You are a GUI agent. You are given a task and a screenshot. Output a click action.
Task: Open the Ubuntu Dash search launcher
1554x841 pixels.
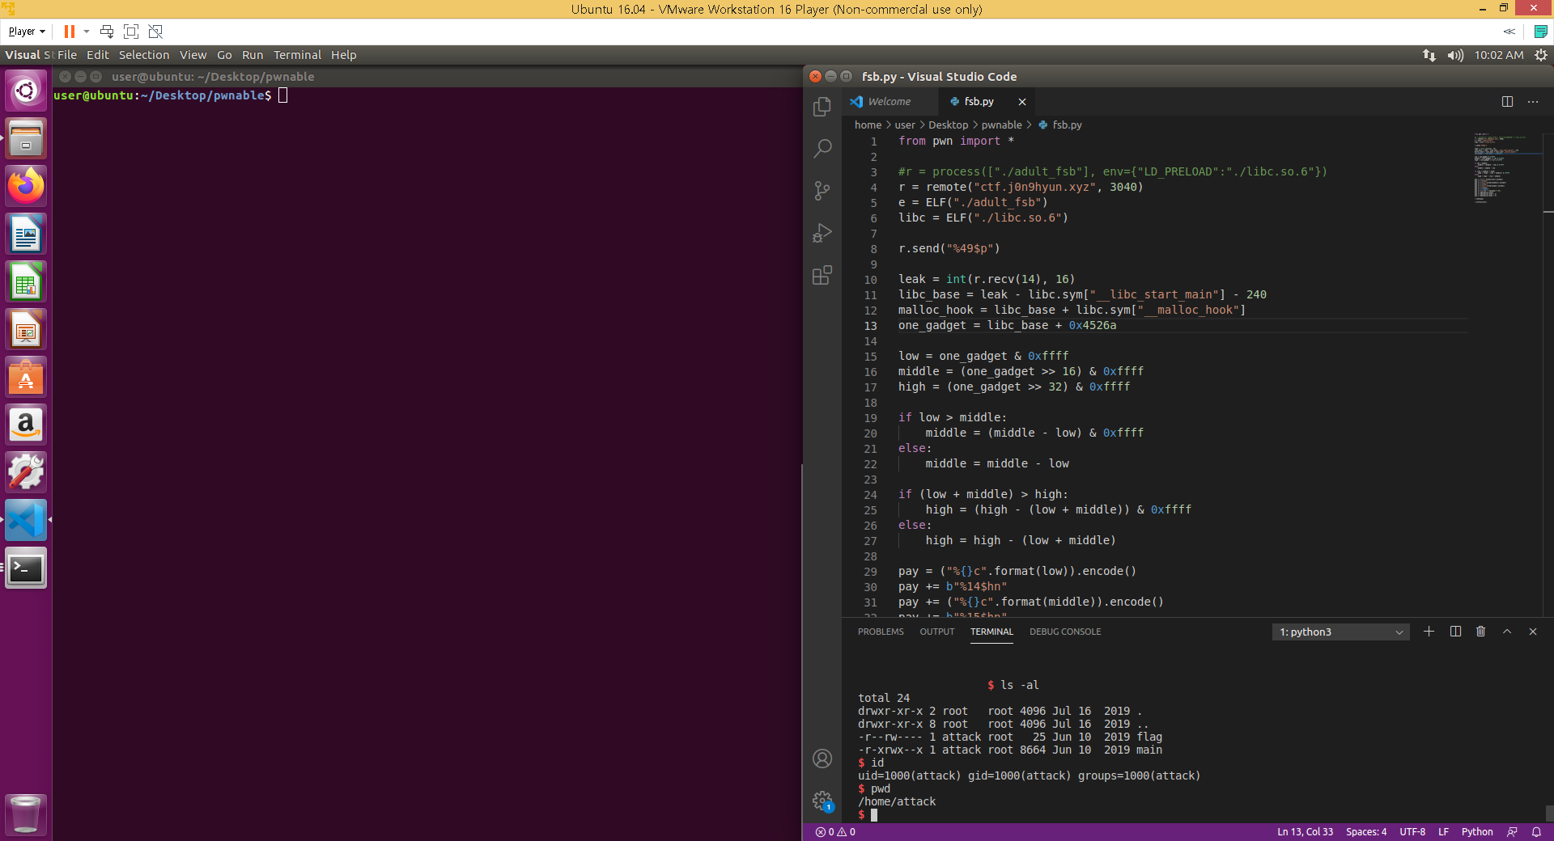(x=26, y=91)
